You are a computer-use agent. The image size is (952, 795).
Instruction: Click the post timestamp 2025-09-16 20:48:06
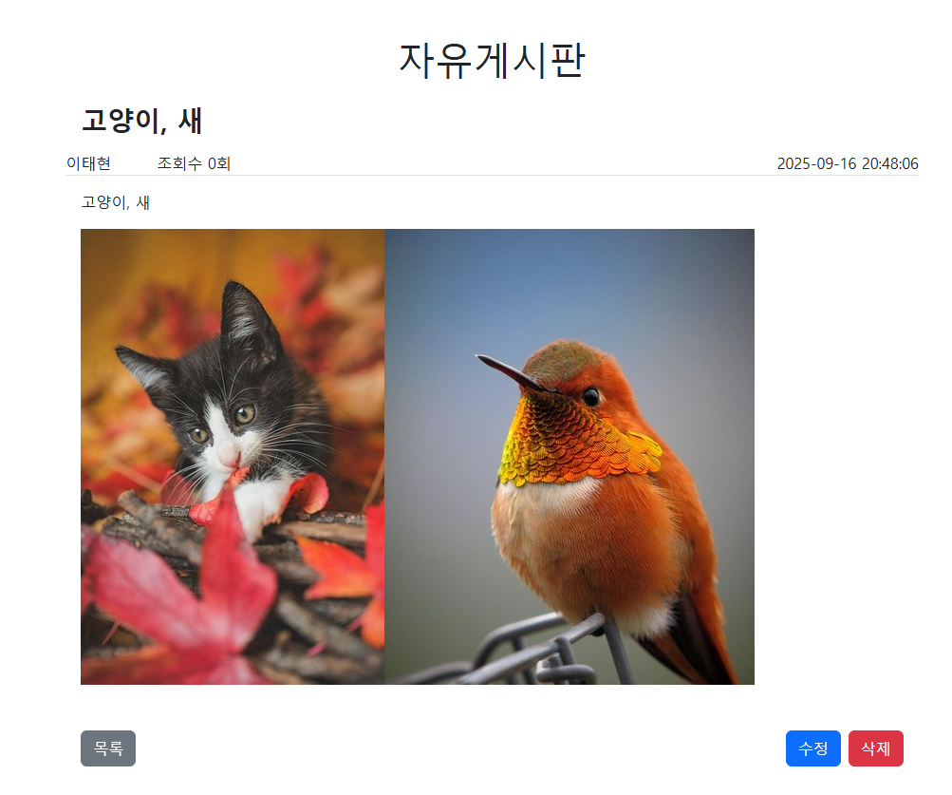click(x=848, y=163)
